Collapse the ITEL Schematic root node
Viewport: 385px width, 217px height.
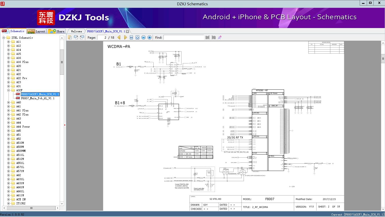[x=4, y=38]
